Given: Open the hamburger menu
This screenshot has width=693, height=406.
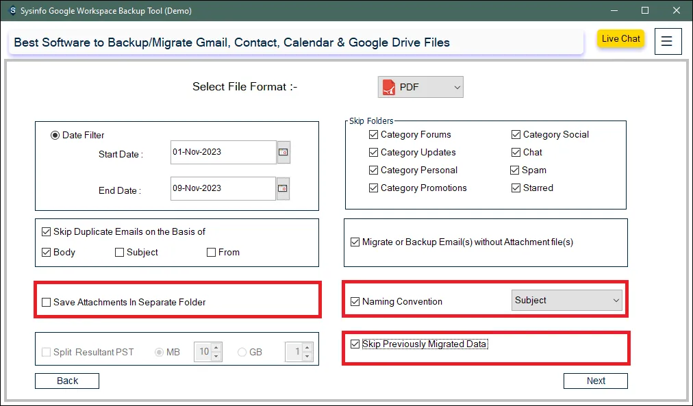Looking at the screenshot, I should pos(668,41).
